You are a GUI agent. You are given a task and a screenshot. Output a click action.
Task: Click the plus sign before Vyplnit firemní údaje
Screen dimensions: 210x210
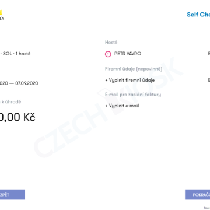coord(106,80)
